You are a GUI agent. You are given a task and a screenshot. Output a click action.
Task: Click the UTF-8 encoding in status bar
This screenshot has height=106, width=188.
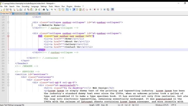174,105
